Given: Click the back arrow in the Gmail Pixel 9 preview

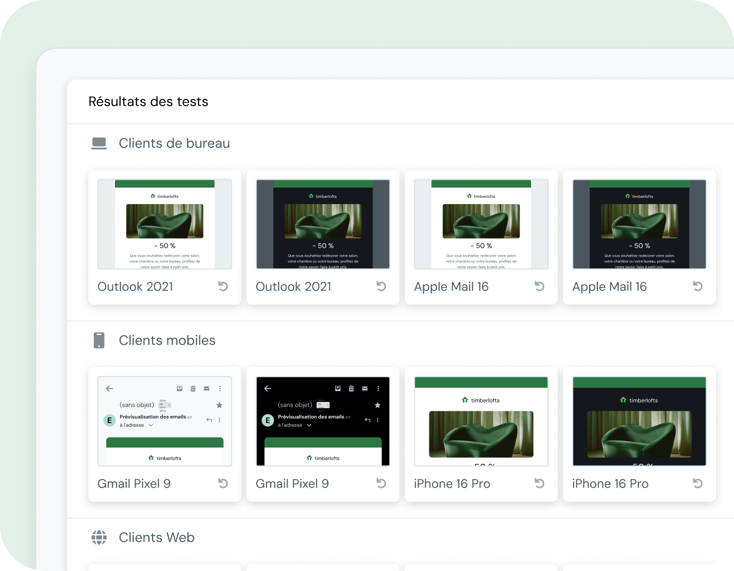Looking at the screenshot, I should tap(109, 389).
